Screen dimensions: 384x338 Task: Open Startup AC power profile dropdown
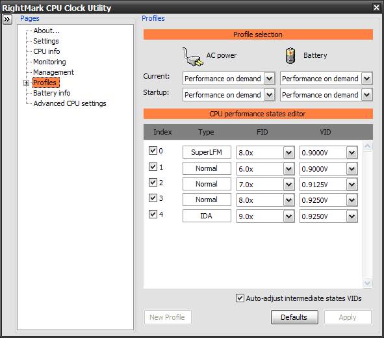(270, 95)
